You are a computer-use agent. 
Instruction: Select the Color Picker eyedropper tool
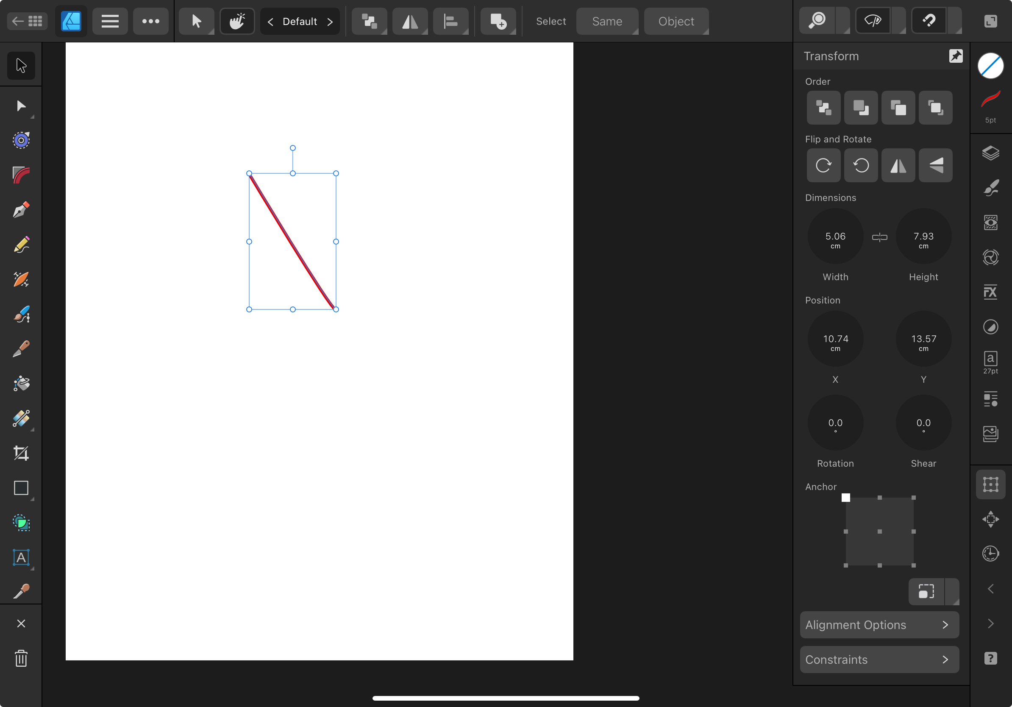[x=21, y=591]
